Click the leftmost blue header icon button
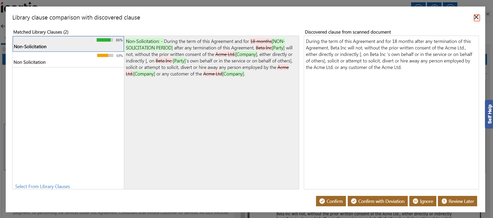The image size is (493, 218). (x=418, y=4)
